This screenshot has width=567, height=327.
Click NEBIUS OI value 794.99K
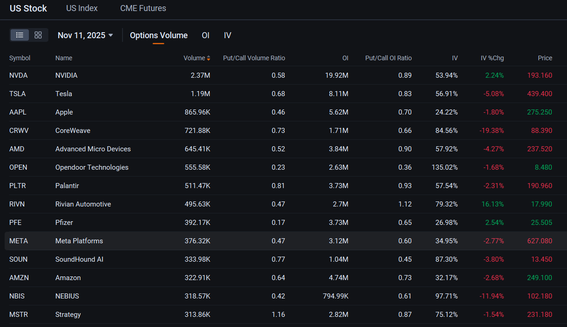pyautogui.click(x=336, y=296)
